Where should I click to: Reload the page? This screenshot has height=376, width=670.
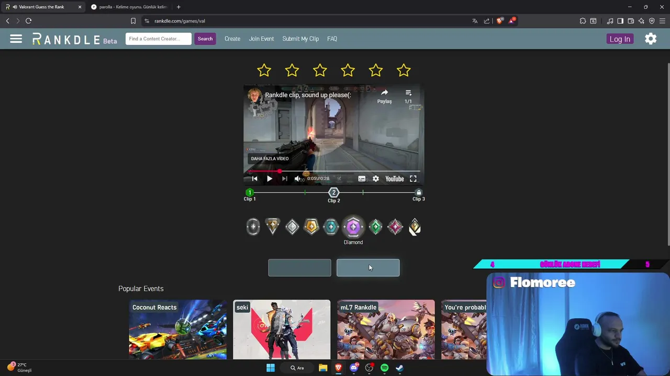(28, 21)
